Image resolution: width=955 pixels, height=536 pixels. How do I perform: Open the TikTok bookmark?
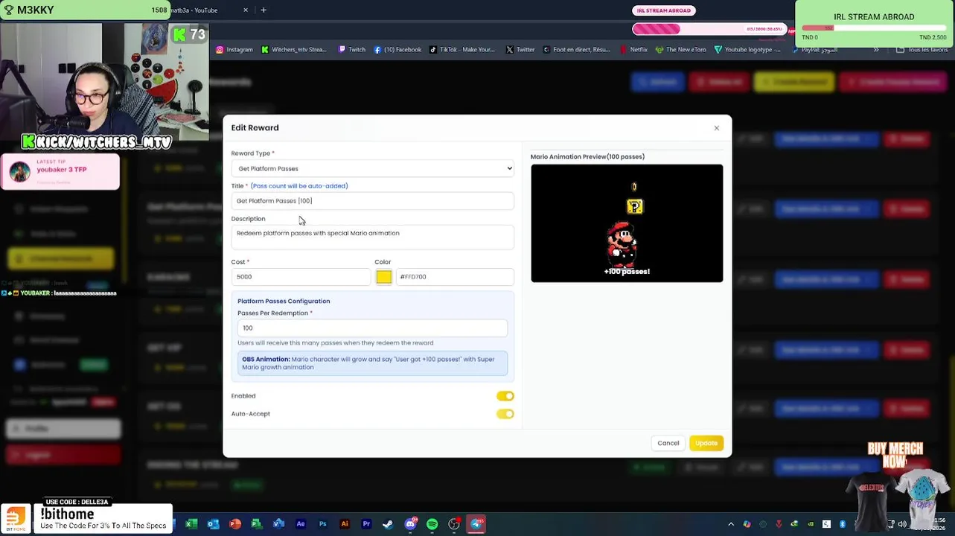click(461, 50)
